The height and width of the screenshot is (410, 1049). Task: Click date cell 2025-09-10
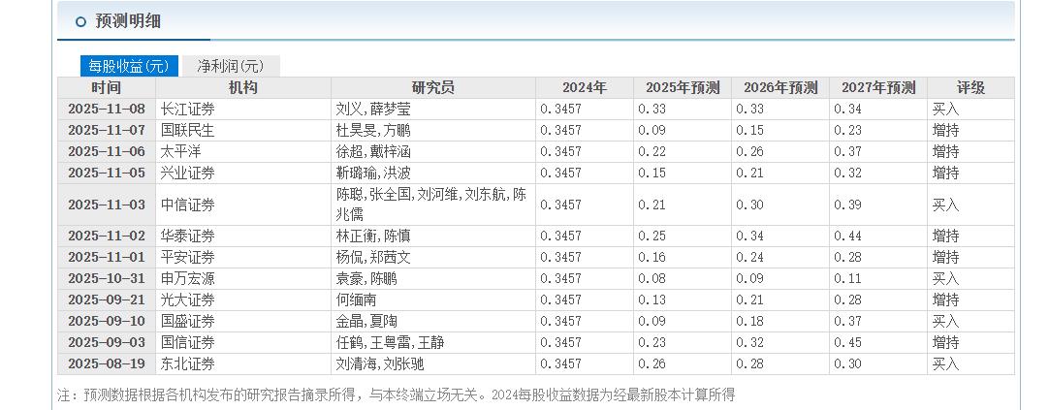pyautogui.click(x=107, y=322)
